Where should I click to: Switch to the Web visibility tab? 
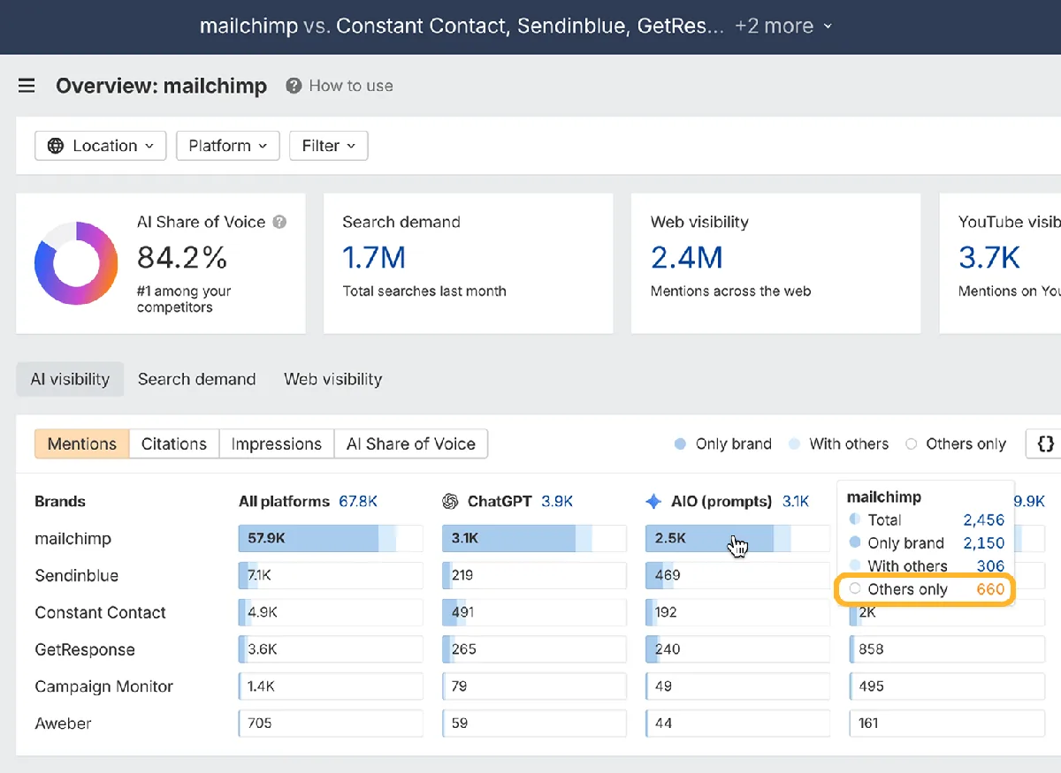pos(333,379)
